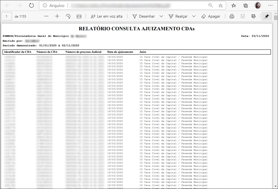Click Ler em voz alta button
This screenshot has height=189, width=278.
(107, 16)
